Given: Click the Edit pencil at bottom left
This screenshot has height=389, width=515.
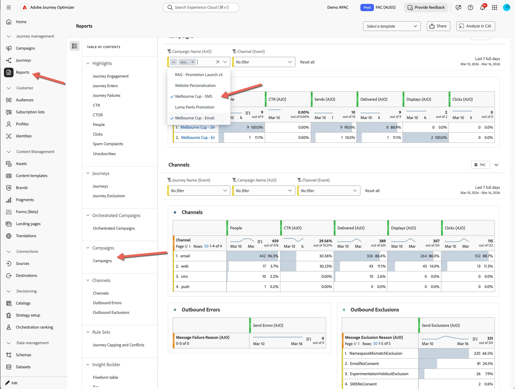Looking at the screenshot, I should tap(11, 383).
